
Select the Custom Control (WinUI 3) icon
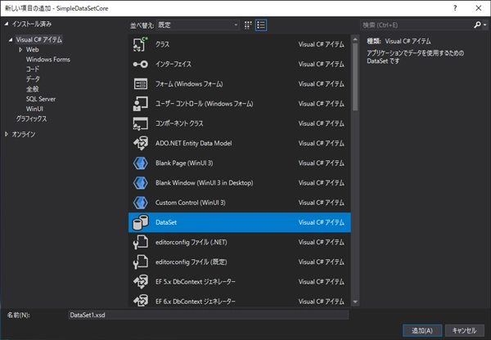coord(140,203)
